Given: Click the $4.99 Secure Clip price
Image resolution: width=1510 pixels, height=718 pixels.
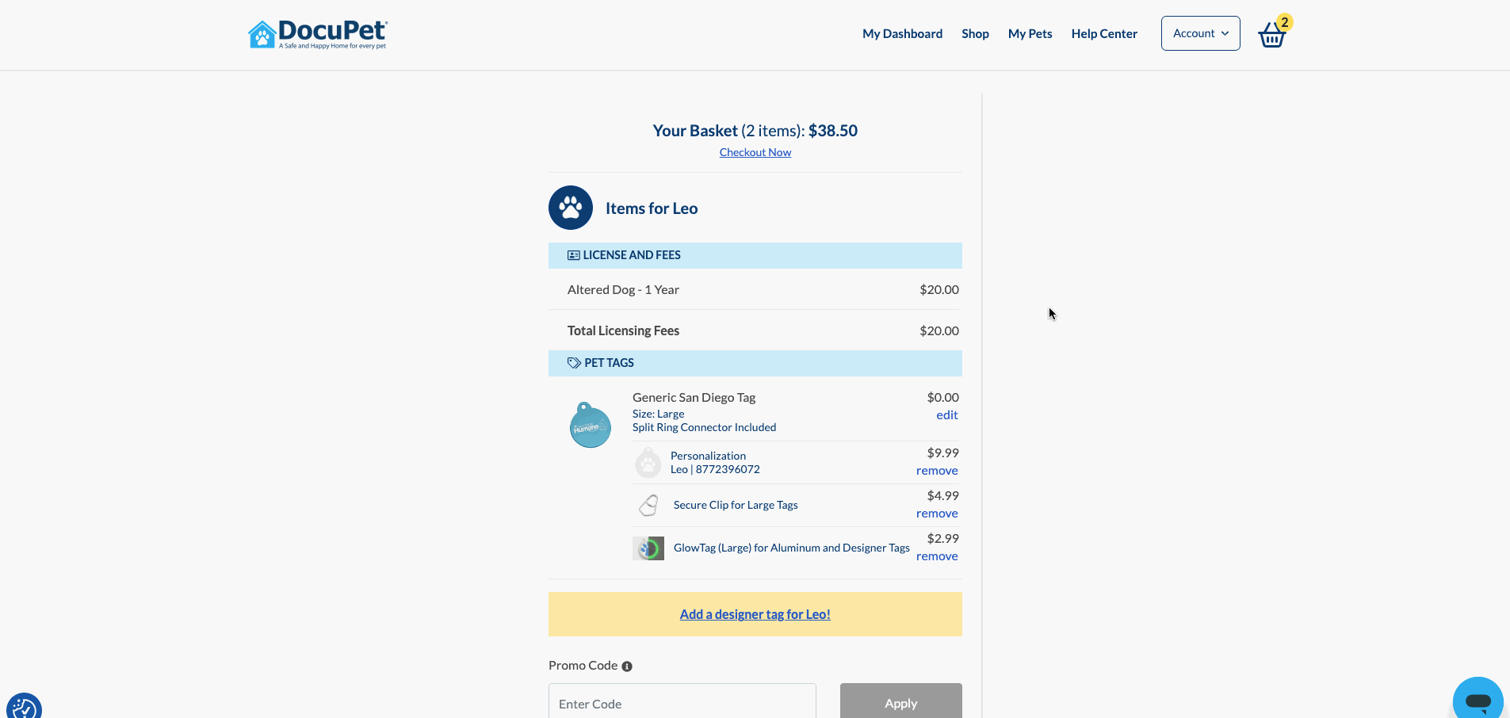Looking at the screenshot, I should point(943,496).
